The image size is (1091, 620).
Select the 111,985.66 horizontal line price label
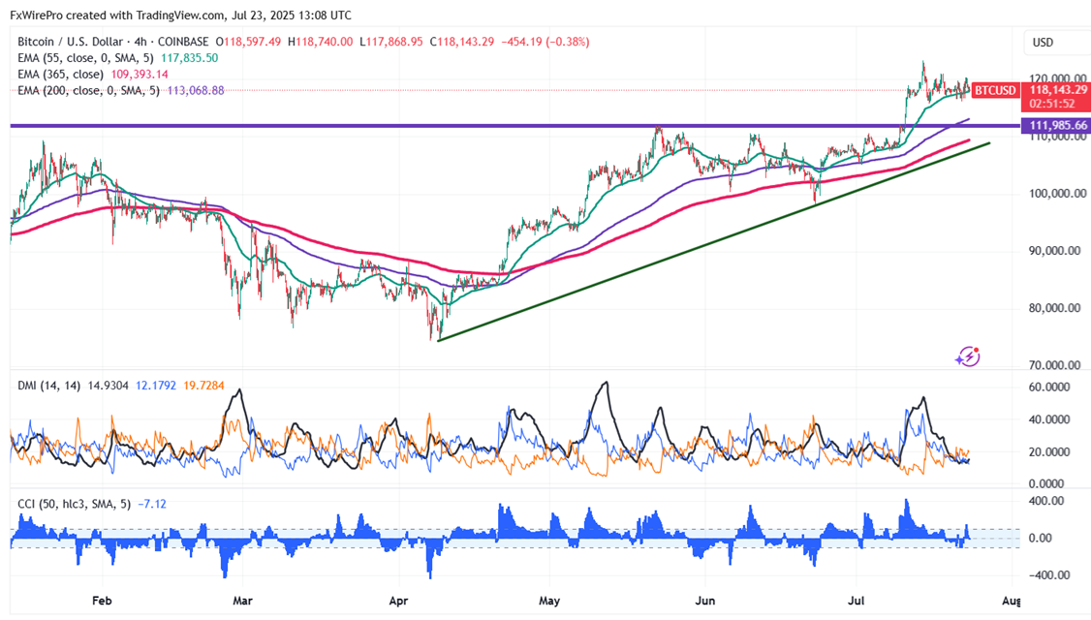coord(1058,125)
